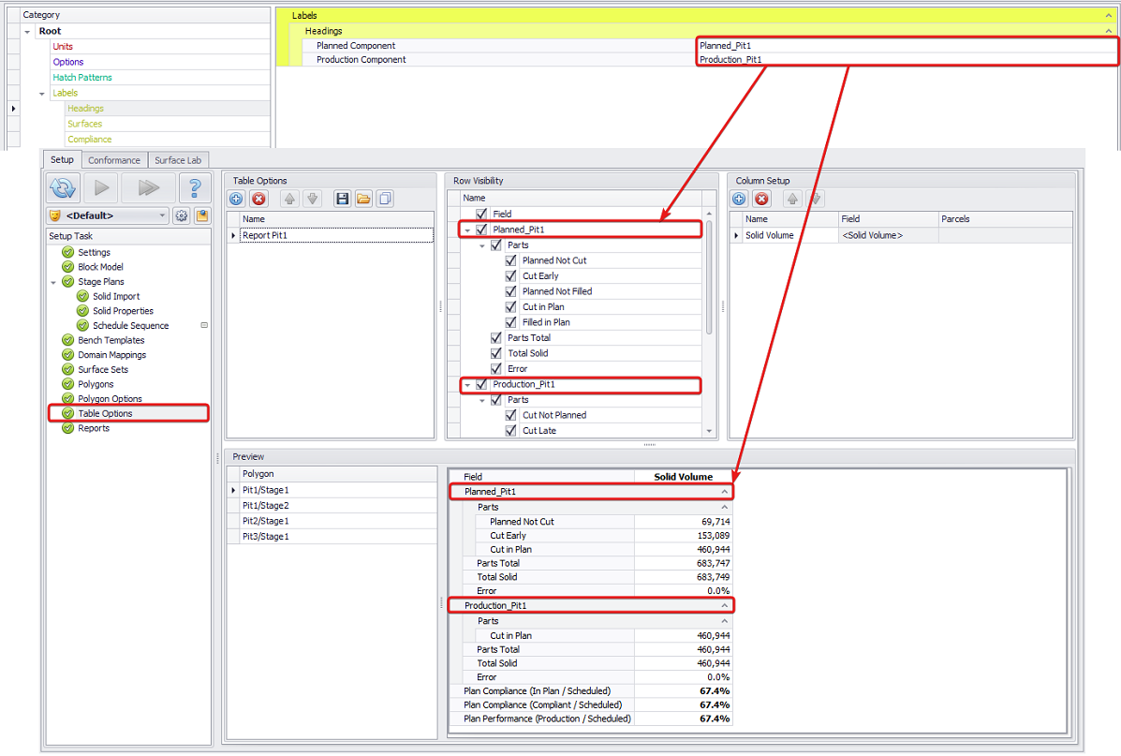Click the gear icon beside Default dropdown
This screenshot has width=1121, height=756.
click(x=182, y=215)
